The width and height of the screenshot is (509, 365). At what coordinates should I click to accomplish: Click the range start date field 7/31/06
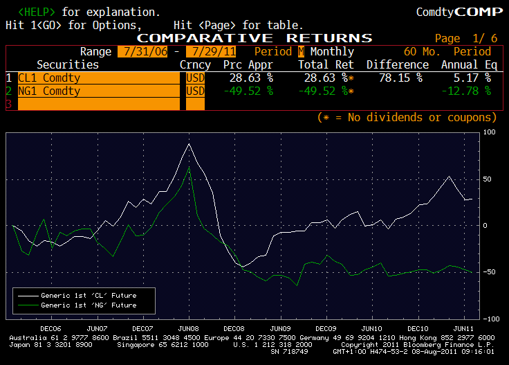[142, 52]
